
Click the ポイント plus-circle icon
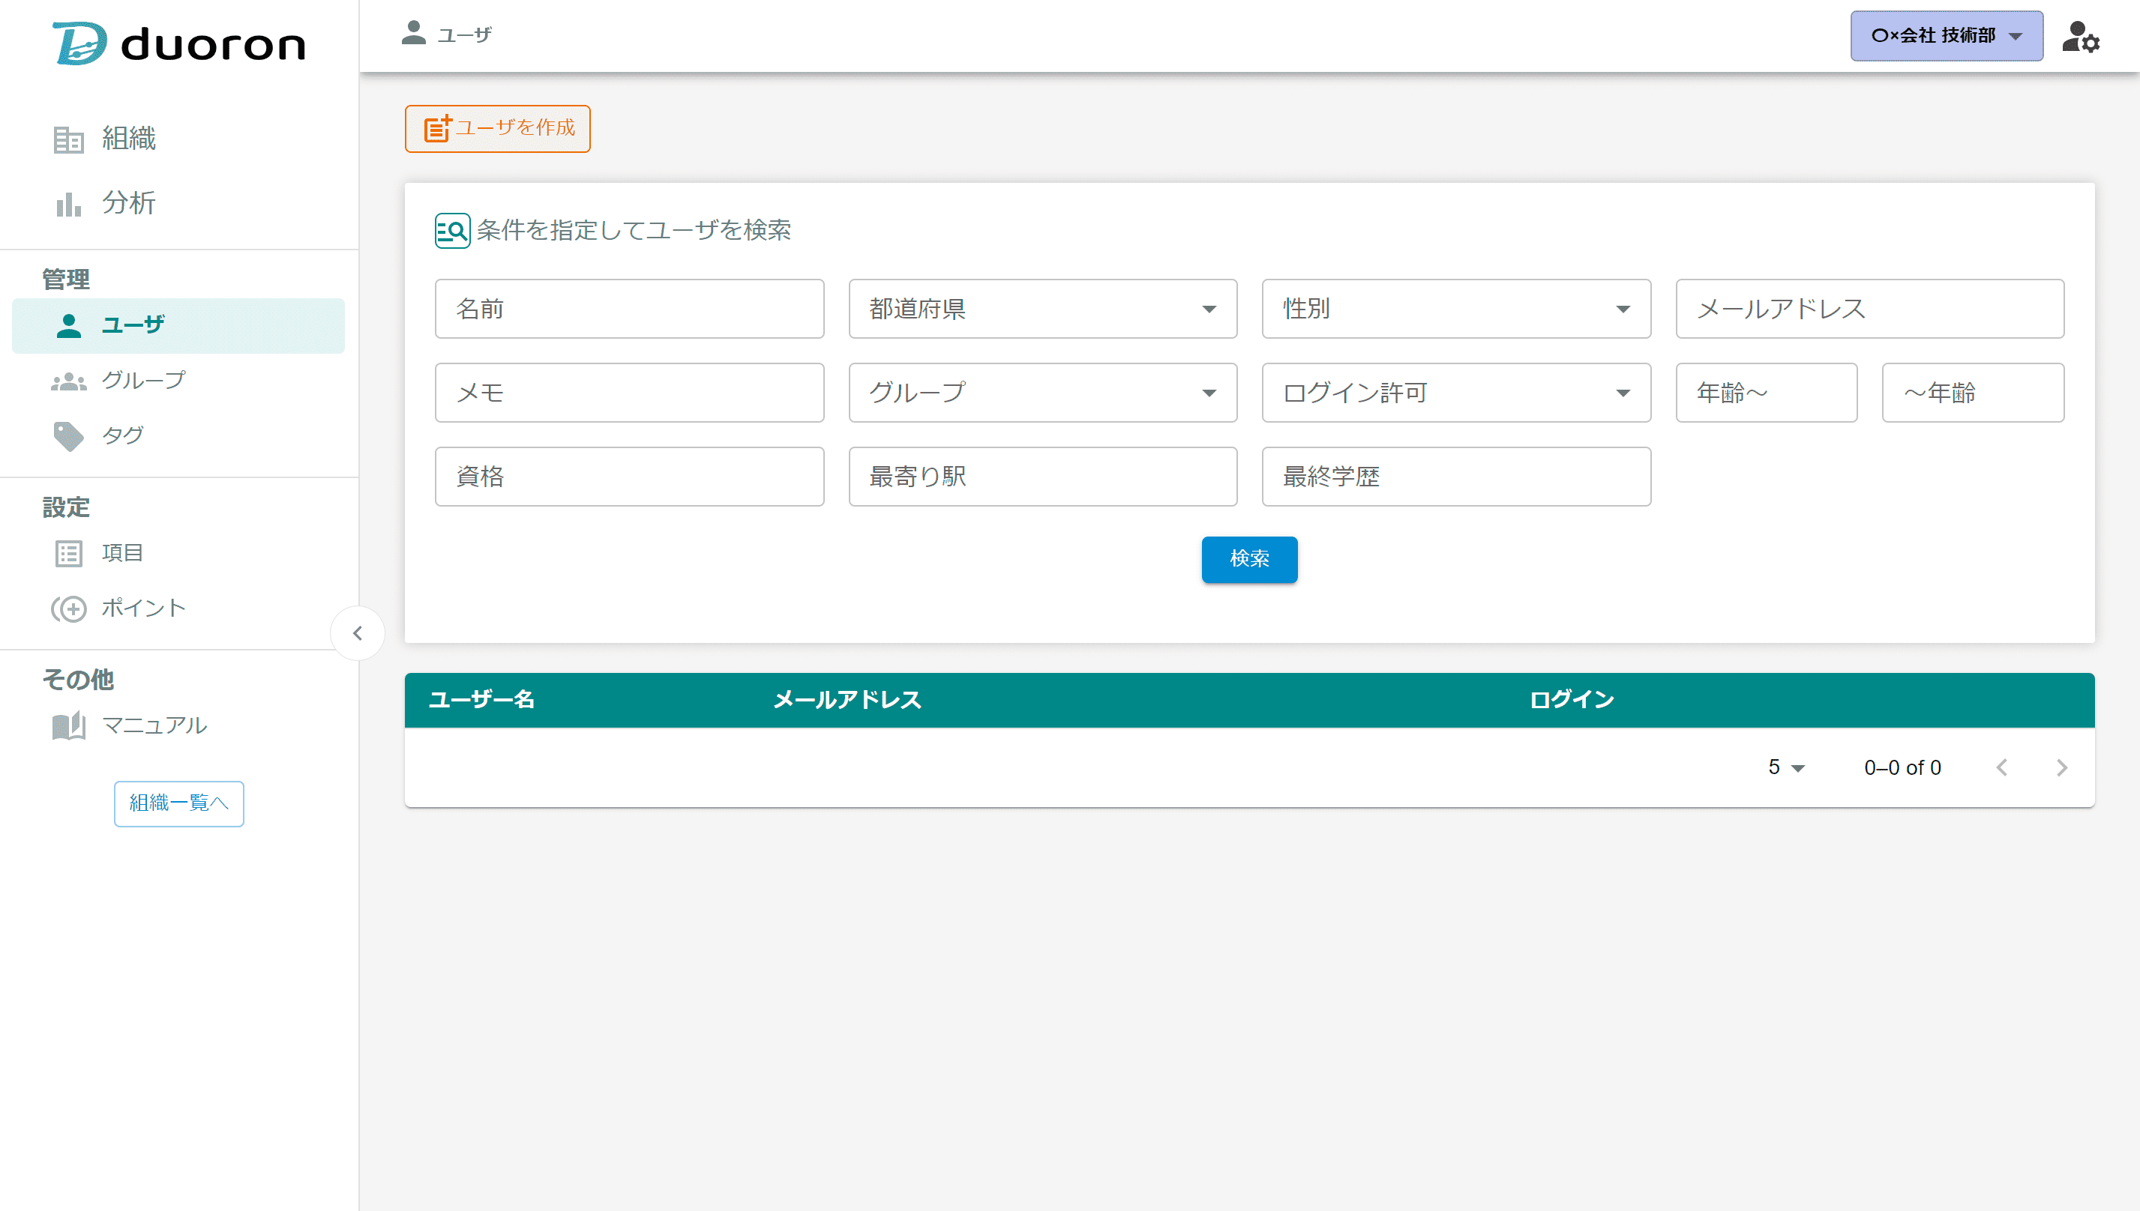pyautogui.click(x=68, y=608)
